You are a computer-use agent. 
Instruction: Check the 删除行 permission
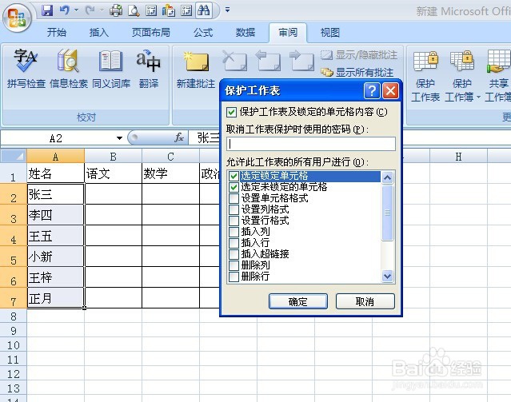234,277
